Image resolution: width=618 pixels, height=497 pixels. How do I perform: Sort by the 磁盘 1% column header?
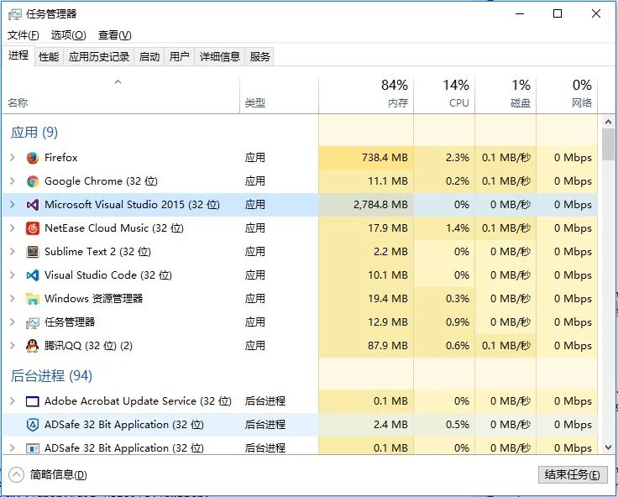click(x=505, y=96)
